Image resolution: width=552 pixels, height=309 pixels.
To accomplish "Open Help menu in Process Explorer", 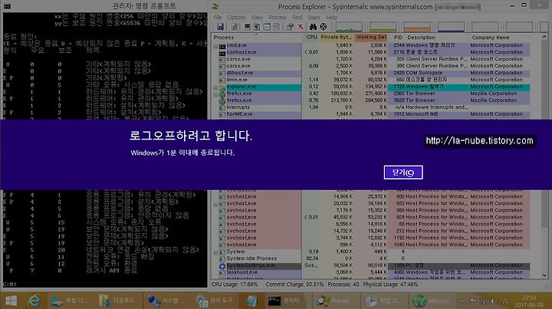I will (331, 17).
